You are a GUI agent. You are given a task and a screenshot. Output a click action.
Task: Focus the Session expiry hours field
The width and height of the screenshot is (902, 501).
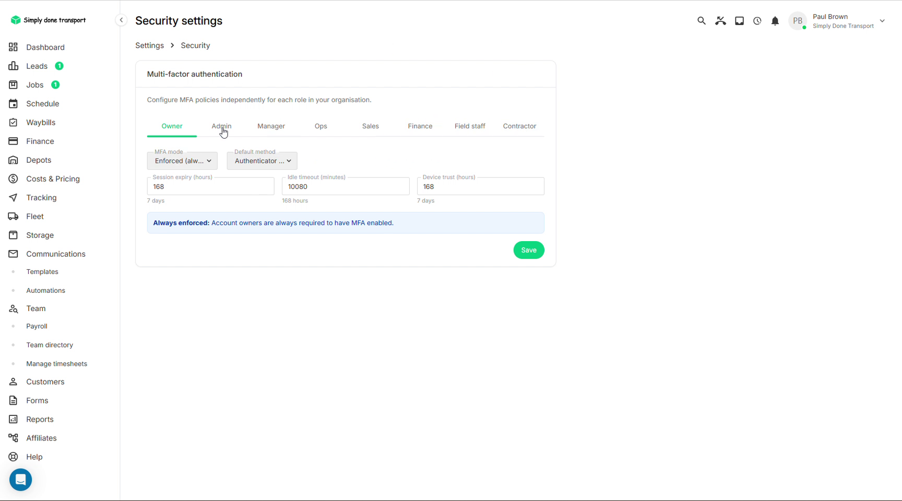[x=210, y=186]
